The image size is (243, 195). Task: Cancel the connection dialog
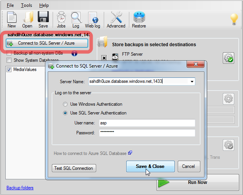click(189, 166)
